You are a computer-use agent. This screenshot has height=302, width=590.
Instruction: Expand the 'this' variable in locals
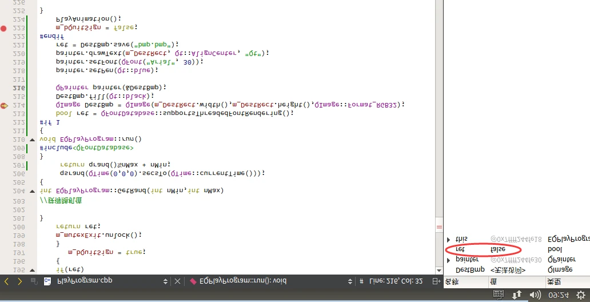click(449, 240)
